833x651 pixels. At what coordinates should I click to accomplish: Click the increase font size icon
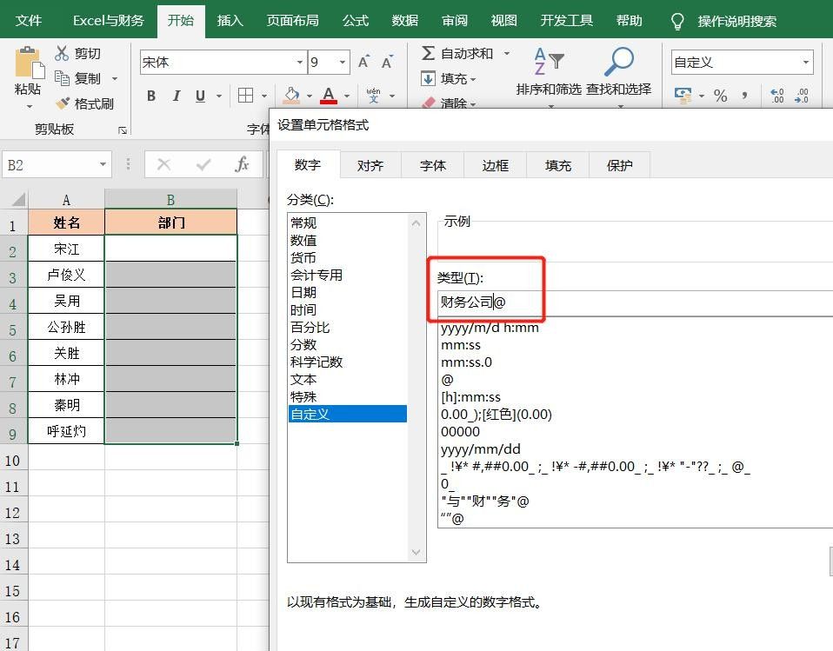(364, 62)
